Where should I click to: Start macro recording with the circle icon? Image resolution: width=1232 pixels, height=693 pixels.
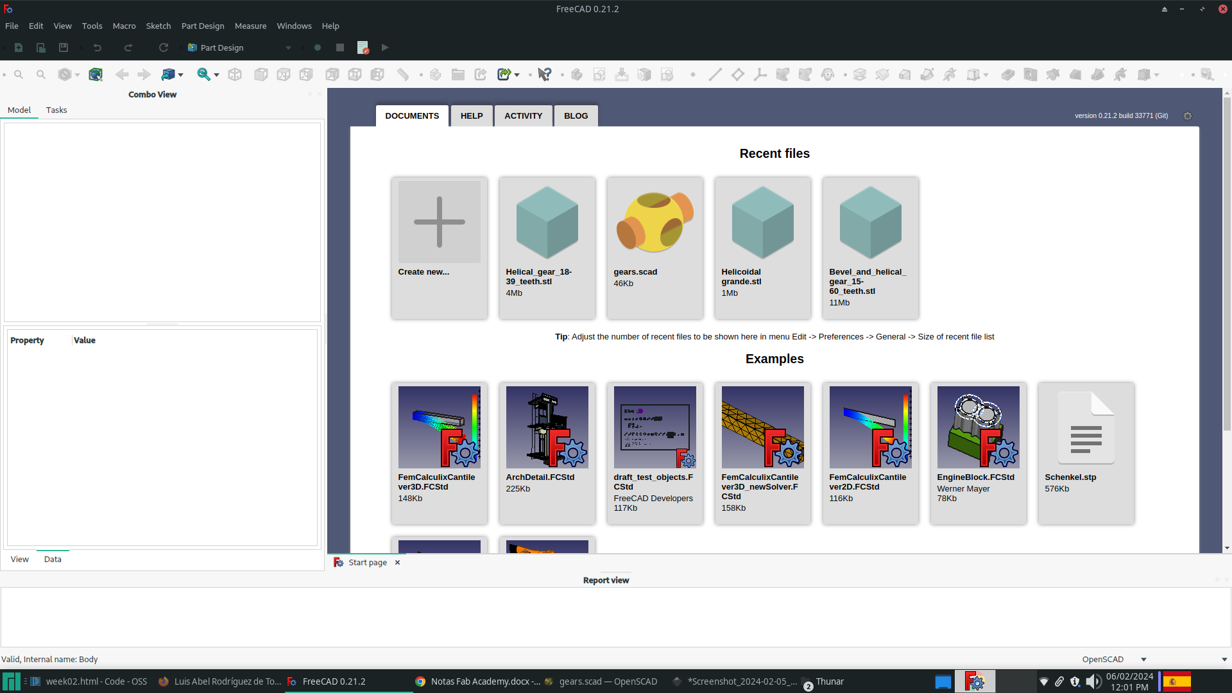[318, 47]
